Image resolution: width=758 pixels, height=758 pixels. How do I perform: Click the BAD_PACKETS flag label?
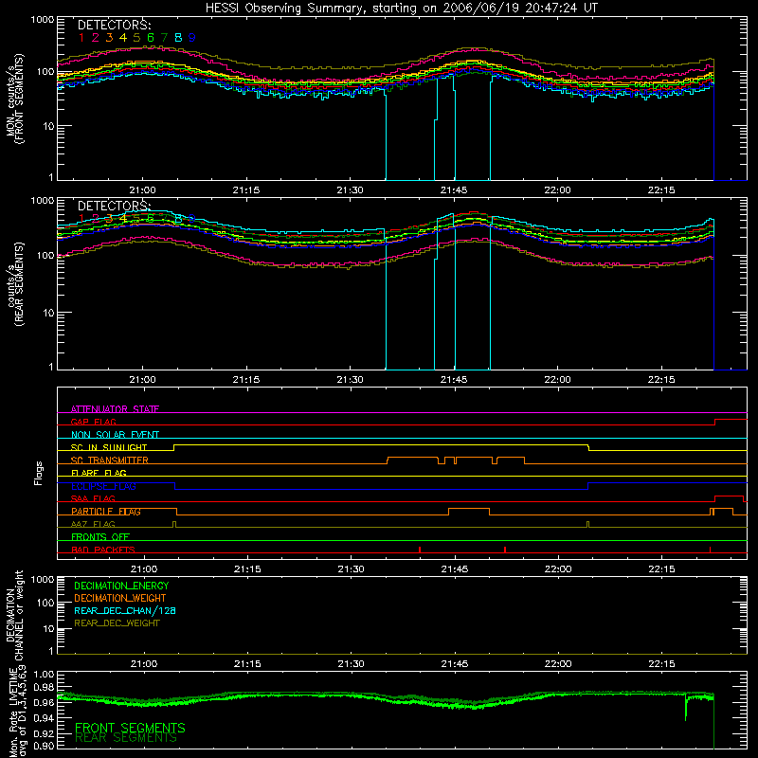click(x=103, y=550)
